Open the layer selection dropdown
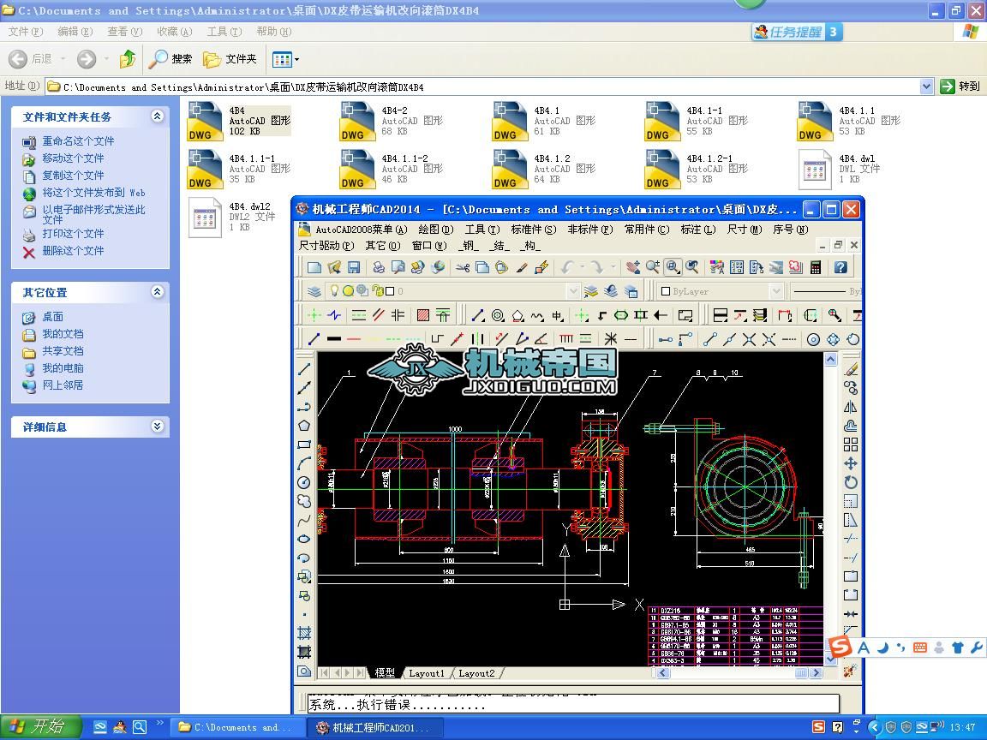Screen dimensions: 987x740 (x=573, y=290)
